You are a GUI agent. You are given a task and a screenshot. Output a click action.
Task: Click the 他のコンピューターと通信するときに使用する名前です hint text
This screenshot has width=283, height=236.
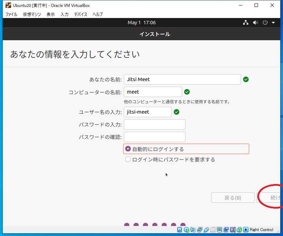pyautogui.click(x=177, y=102)
